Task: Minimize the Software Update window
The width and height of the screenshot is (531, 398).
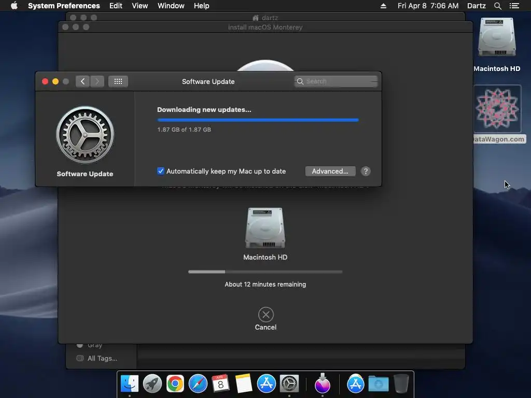Action: 55,81
